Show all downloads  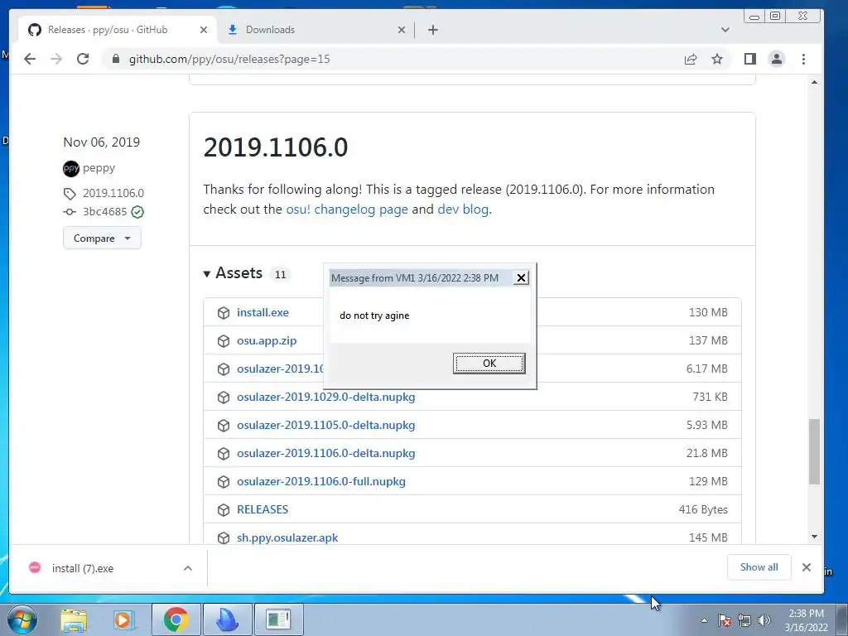click(759, 567)
